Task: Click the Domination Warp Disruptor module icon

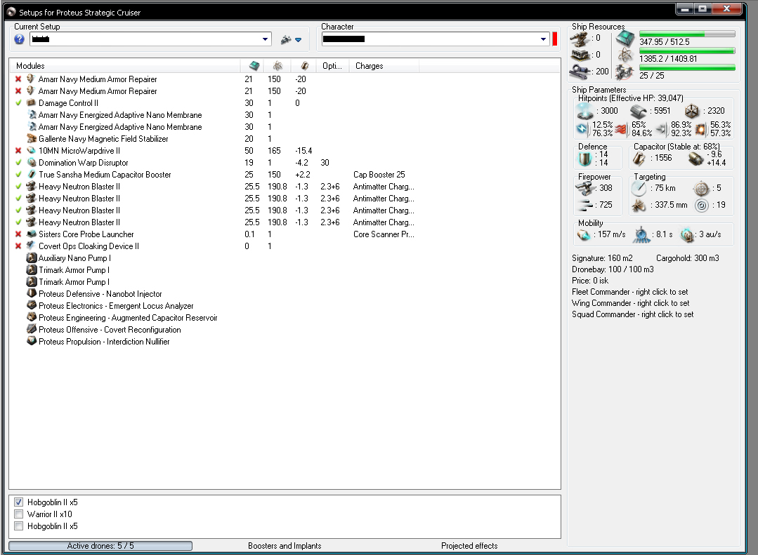Action: click(32, 162)
